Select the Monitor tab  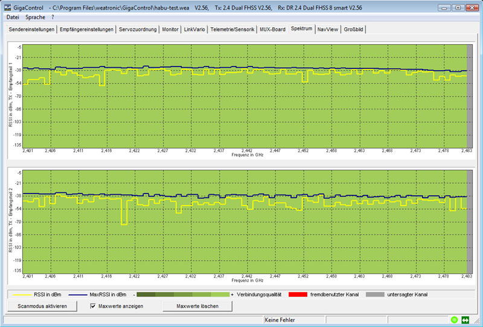pos(170,29)
